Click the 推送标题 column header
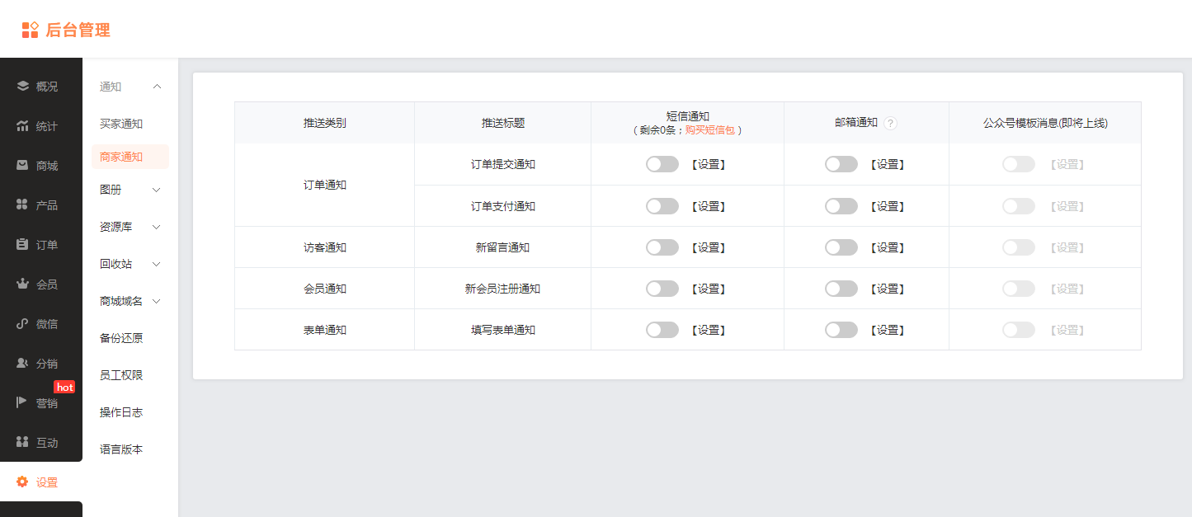This screenshot has width=1192, height=517. [503, 123]
